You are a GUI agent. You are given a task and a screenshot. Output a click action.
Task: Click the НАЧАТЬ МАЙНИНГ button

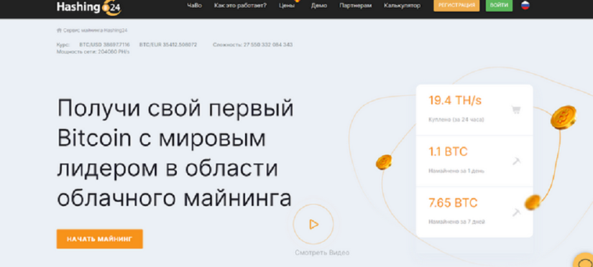(100, 239)
